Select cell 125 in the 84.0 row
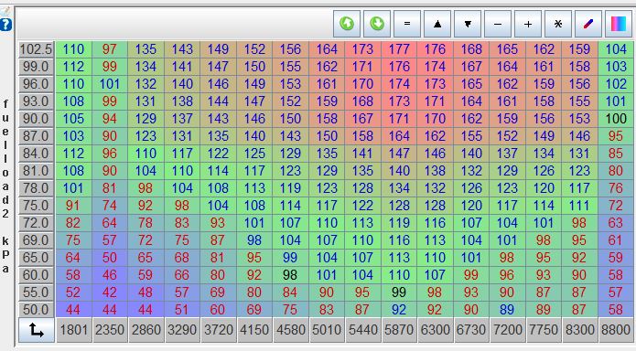Viewport: 636px width, 351px height. 254,154
